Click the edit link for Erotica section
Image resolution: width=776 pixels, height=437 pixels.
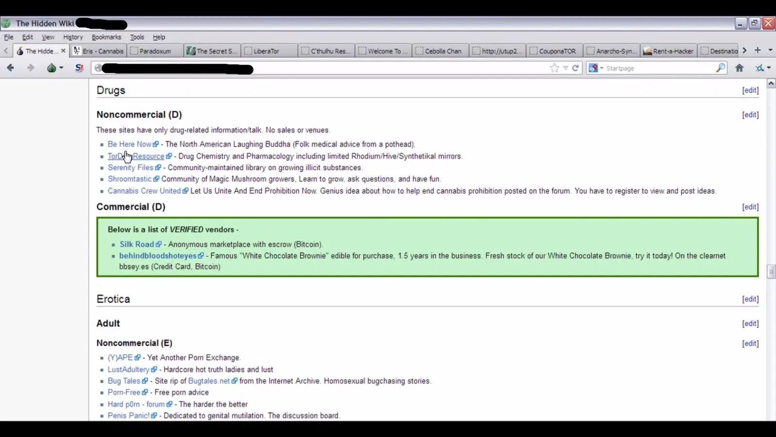(x=750, y=299)
